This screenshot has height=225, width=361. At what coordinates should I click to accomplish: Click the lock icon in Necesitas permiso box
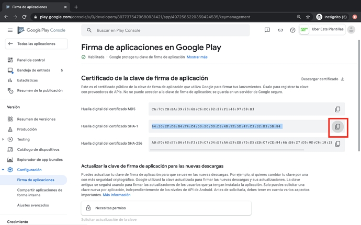(88, 208)
